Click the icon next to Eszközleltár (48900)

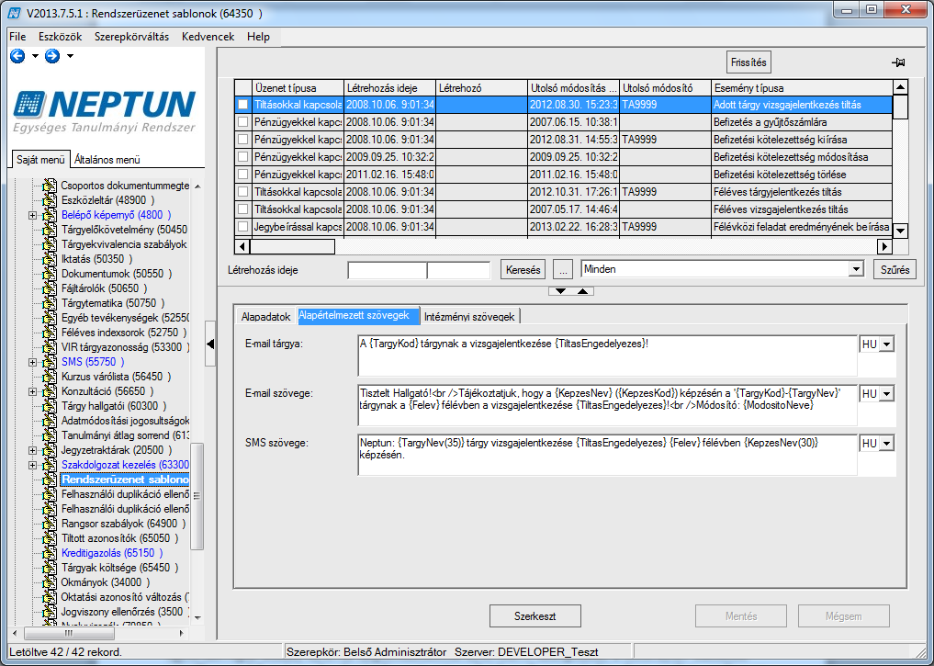click(51, 200)
